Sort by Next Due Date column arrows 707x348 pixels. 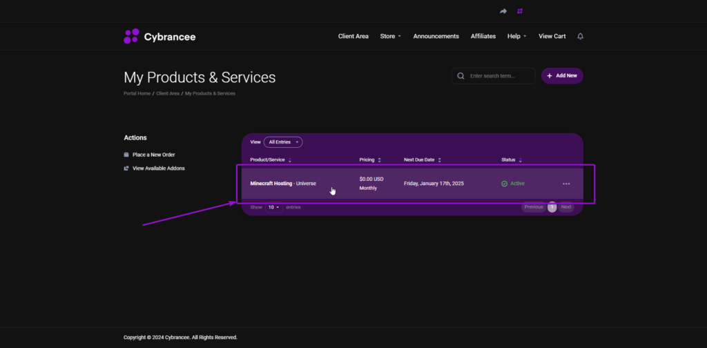(440, 160)
